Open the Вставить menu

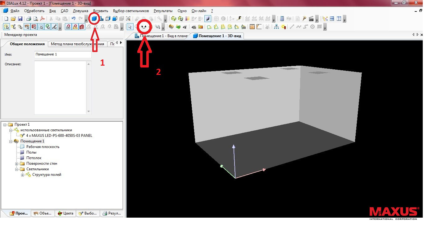(101, 11)
